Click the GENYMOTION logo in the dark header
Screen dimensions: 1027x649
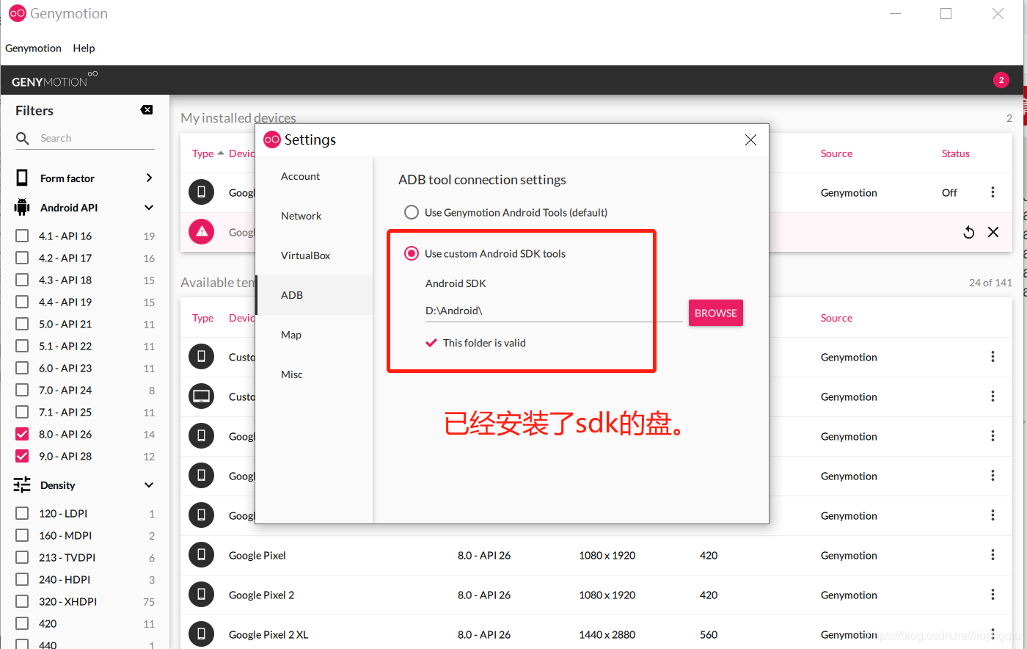pyautogui.click(x=54, y=80)
